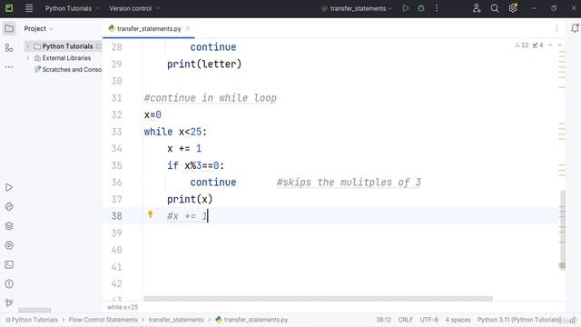Open transfer_statements run configuration dropdown
The width and height of the screenshot is (581, 327).
tap(357, 8)
